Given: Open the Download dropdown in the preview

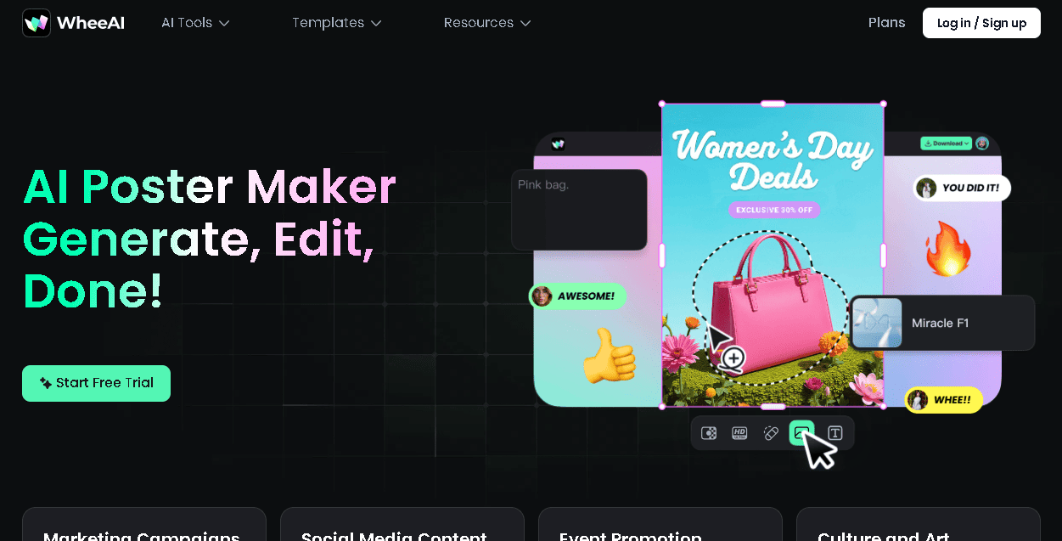Looking at the screenshot, I should pos(945,144).
